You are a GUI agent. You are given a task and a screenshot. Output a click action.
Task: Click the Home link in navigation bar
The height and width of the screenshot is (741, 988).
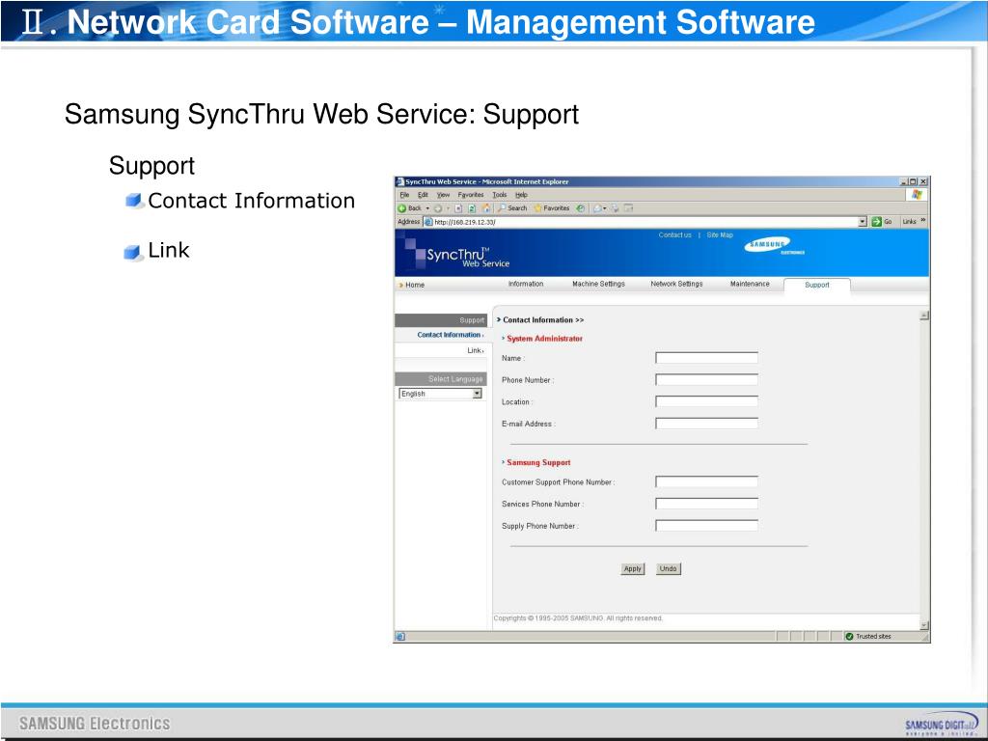[415, 285]
